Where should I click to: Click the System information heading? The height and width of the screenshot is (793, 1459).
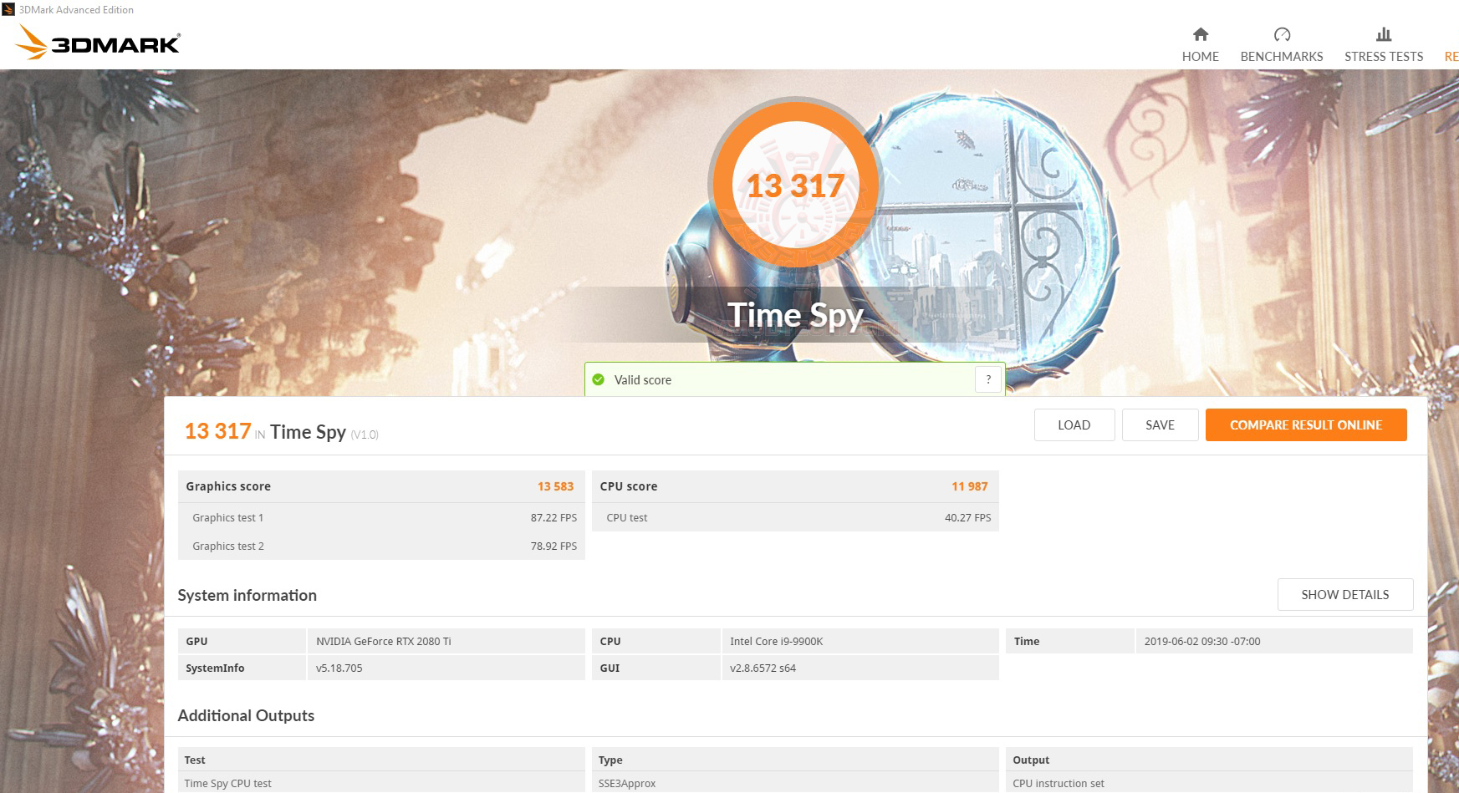click(247, 595)
